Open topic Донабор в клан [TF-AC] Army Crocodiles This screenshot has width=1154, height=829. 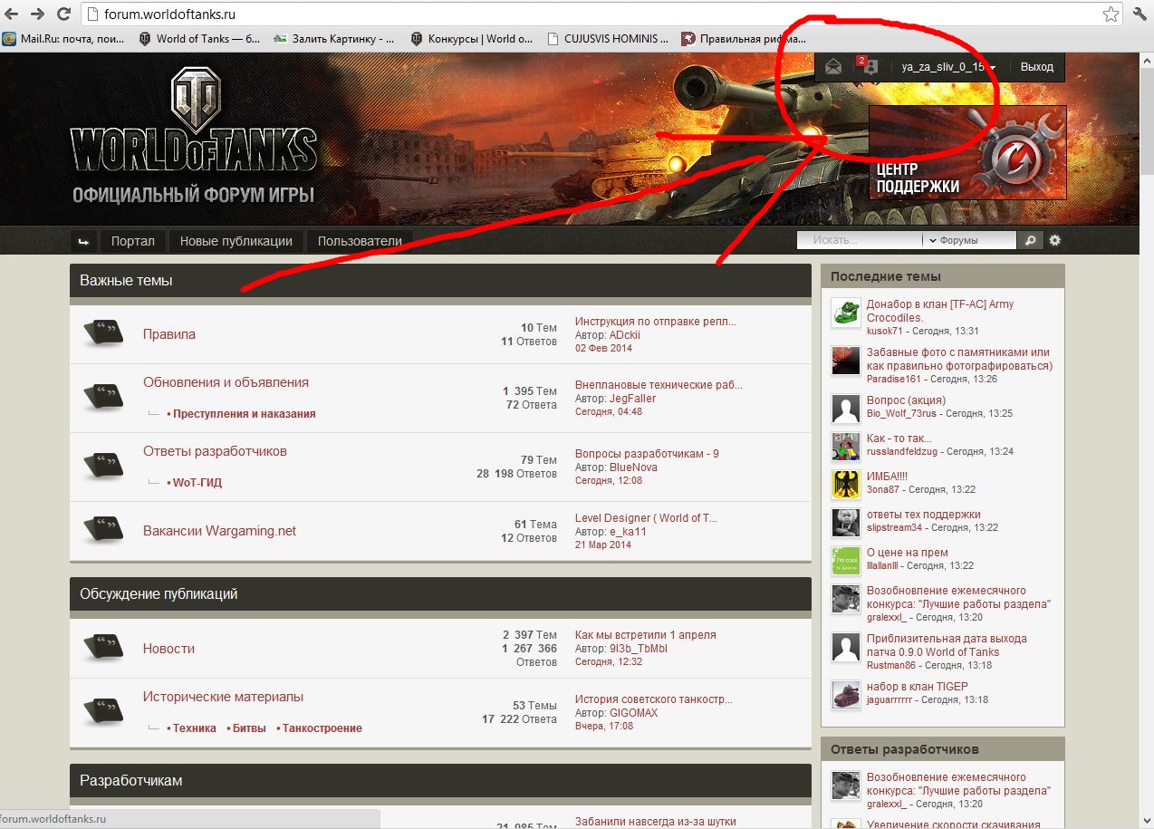click(940, 311)
